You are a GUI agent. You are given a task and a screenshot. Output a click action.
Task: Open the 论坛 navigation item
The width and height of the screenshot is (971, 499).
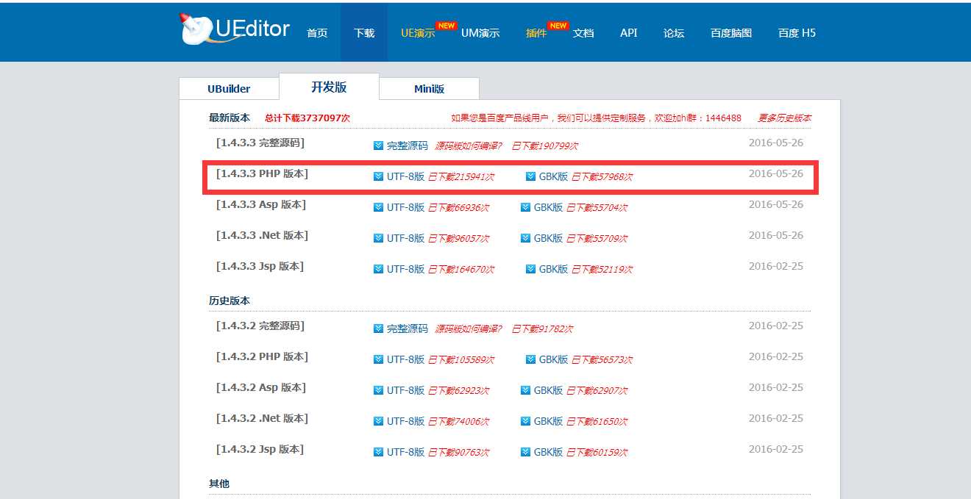[674, 33]
